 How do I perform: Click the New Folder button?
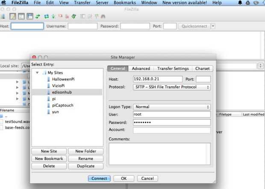click(x=85, y=151)
